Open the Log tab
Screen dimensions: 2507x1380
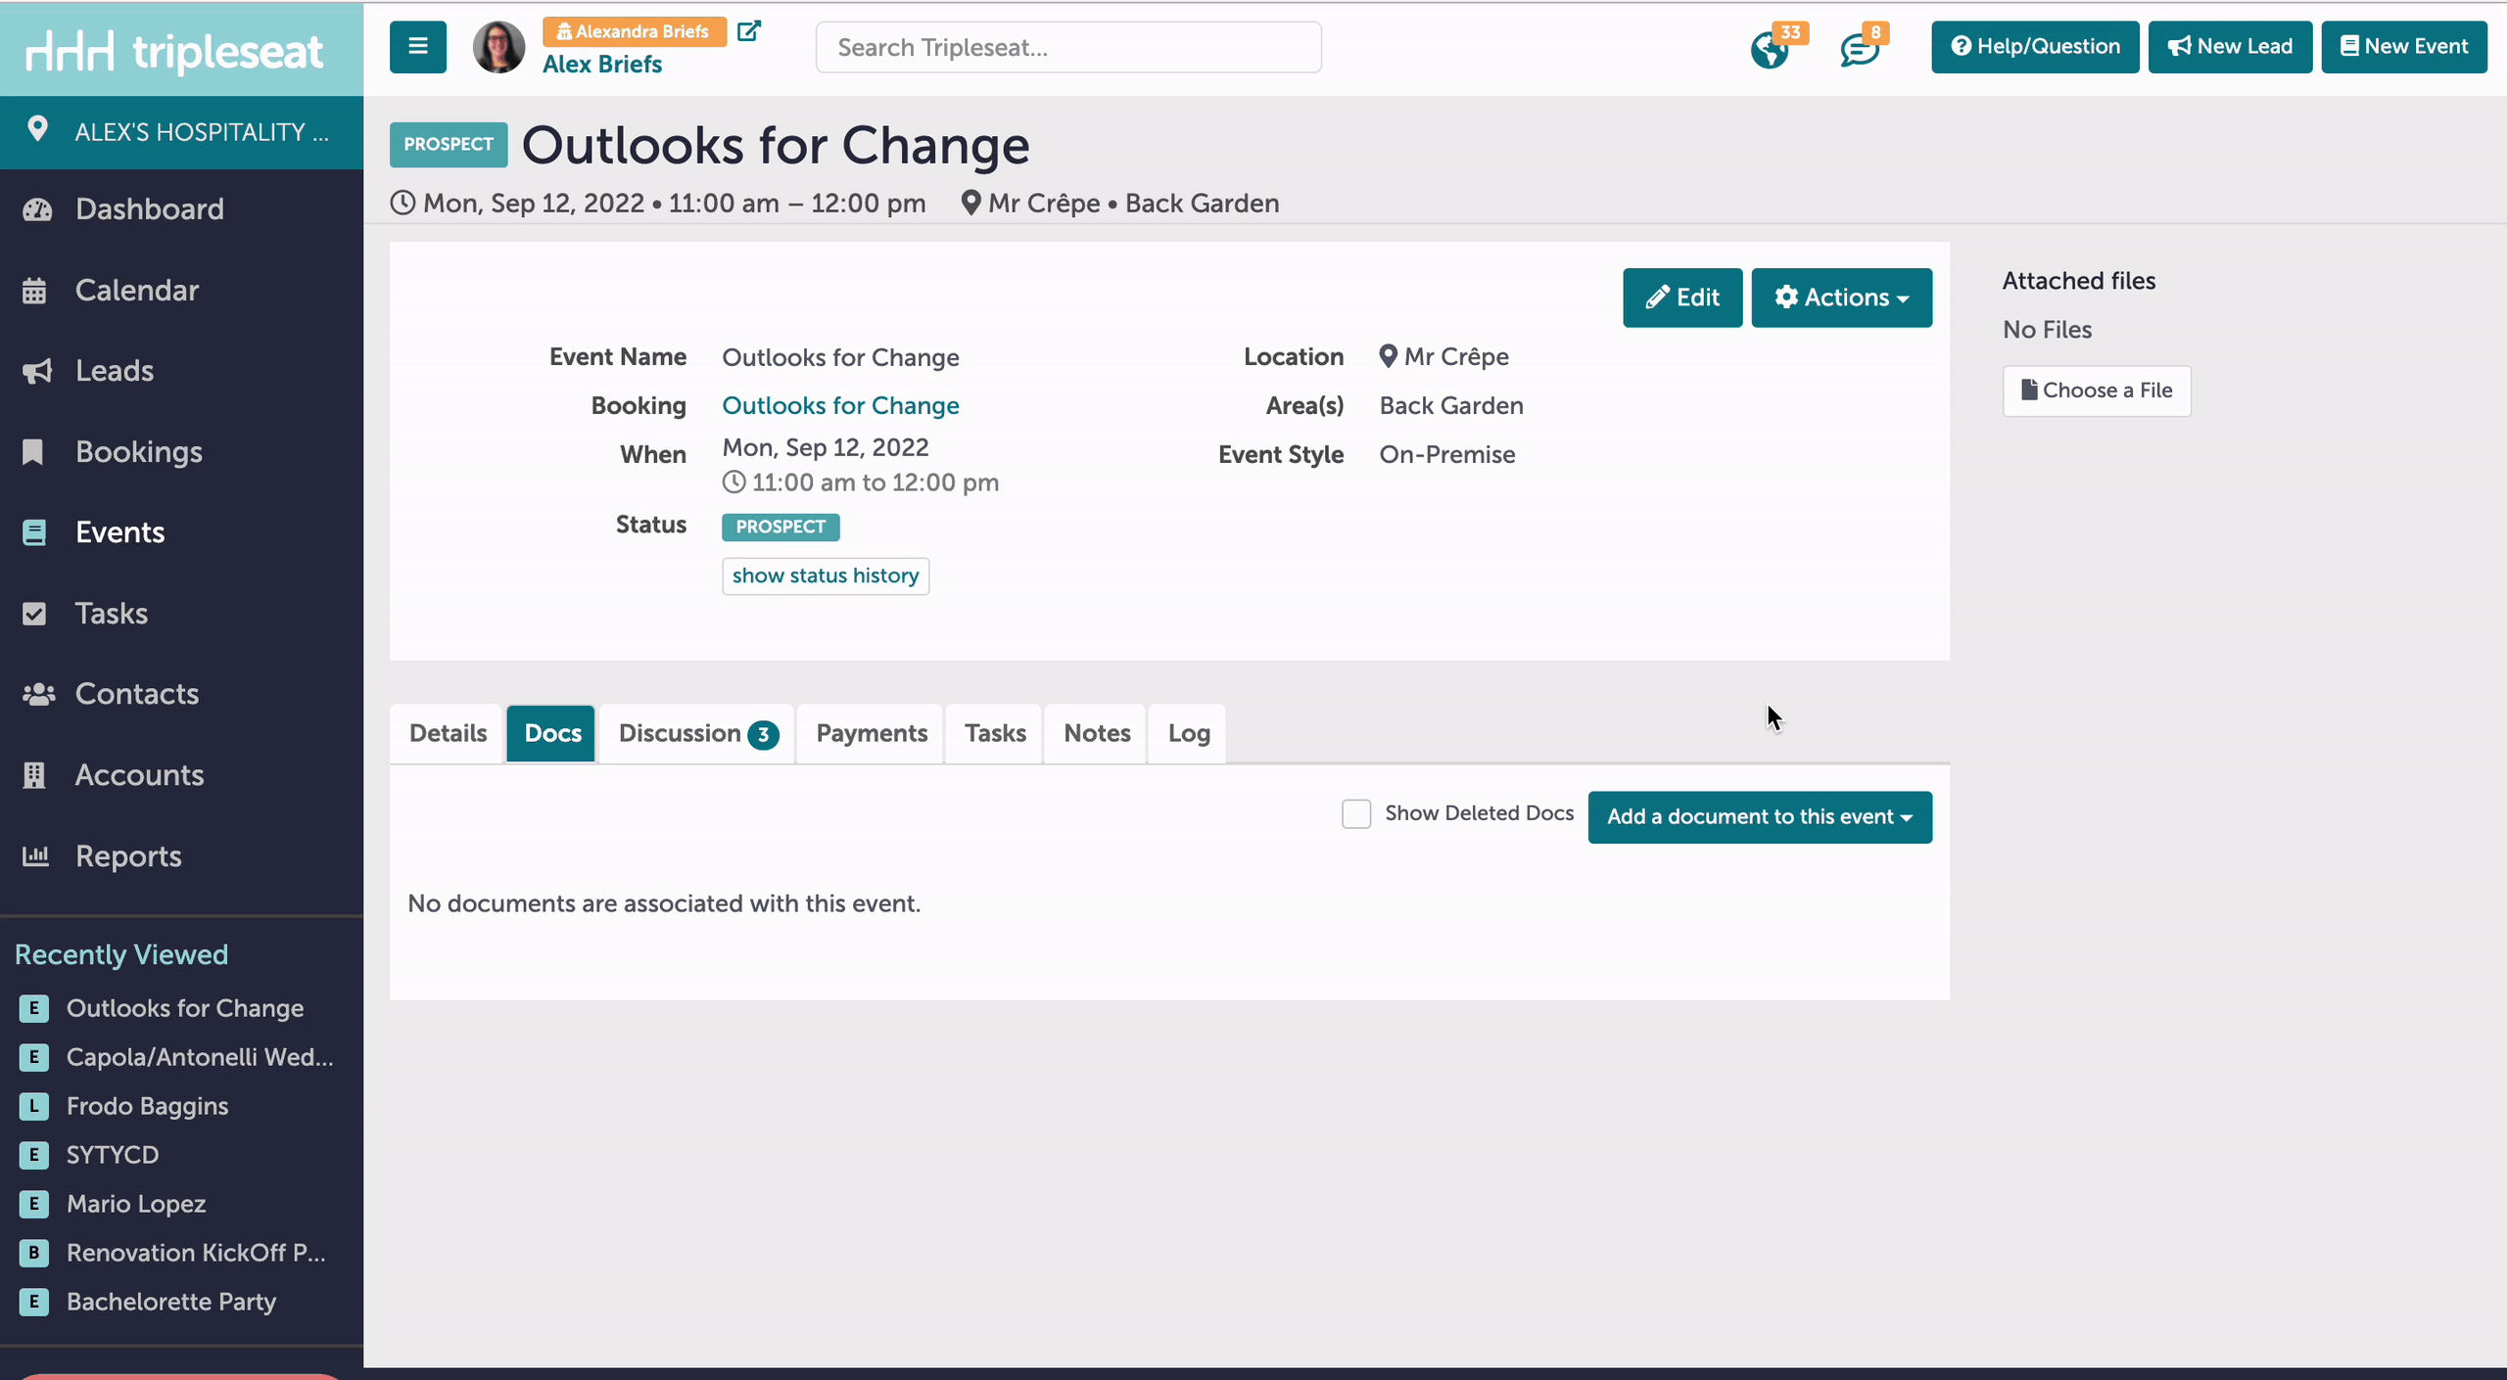tap(1189, 733)
